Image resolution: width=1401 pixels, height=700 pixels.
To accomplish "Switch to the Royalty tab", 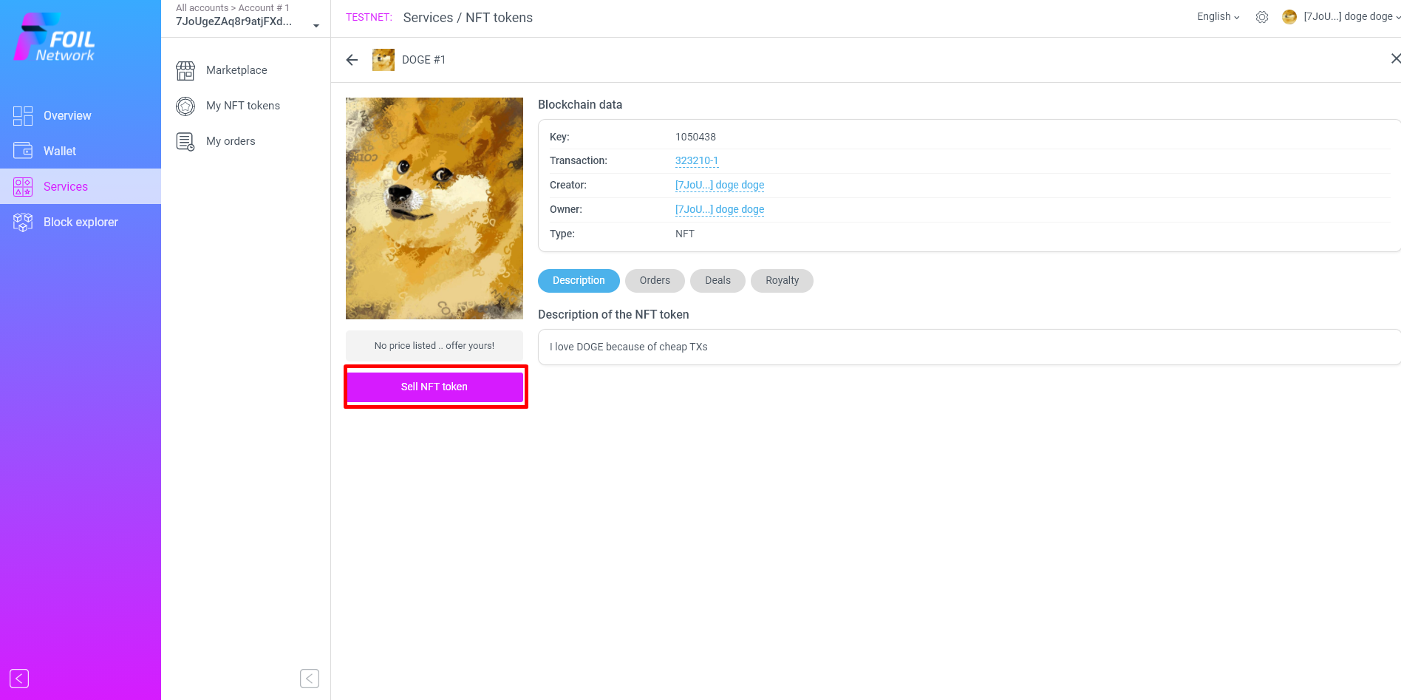I will click(x=782, y=281).
